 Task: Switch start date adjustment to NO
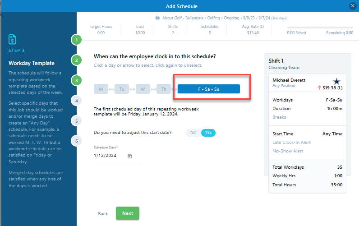click(x=193, y=133)
